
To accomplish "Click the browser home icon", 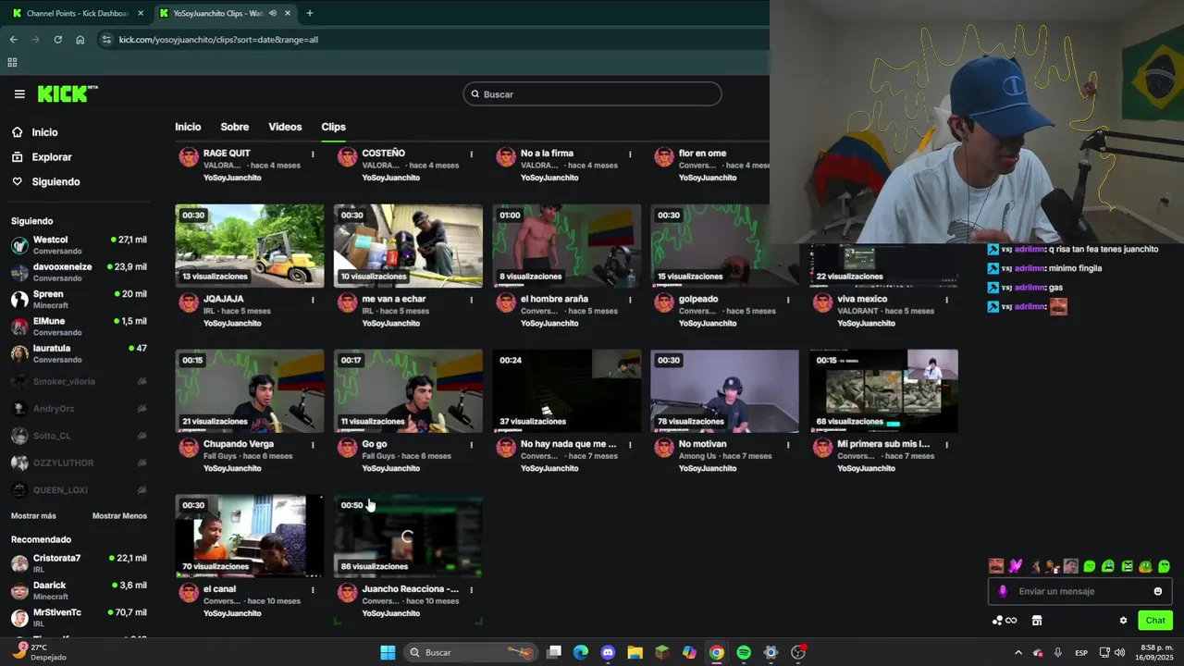I will coord(80,40).
